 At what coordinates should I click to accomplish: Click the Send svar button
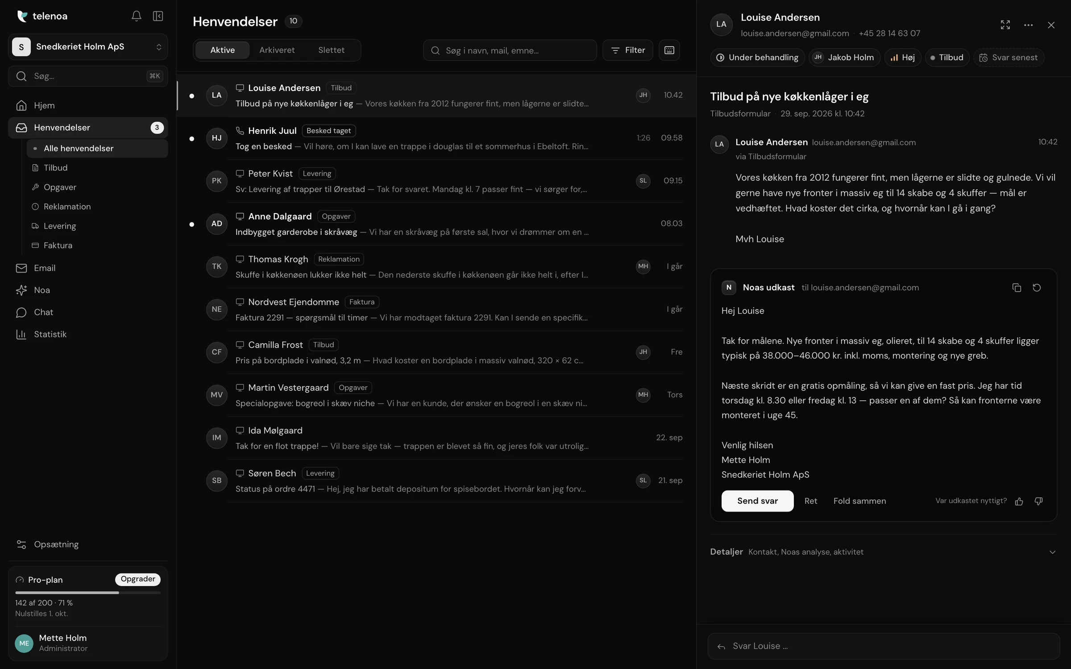pos(757,501)
